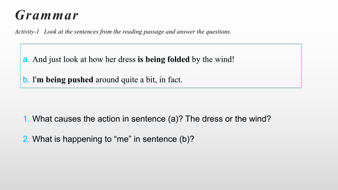338x190 pixels.
Task: Click the quoted word “me” in question 2
Action: (123, 139)
